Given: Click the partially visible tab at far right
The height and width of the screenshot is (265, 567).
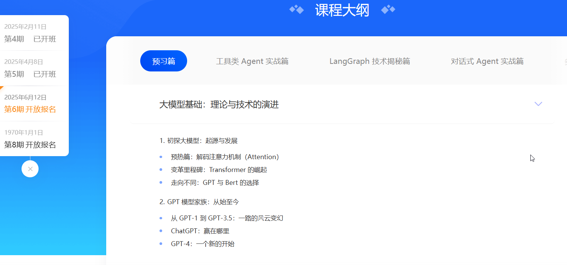Looking at the screenshot, I should click(x=565, y=61).
